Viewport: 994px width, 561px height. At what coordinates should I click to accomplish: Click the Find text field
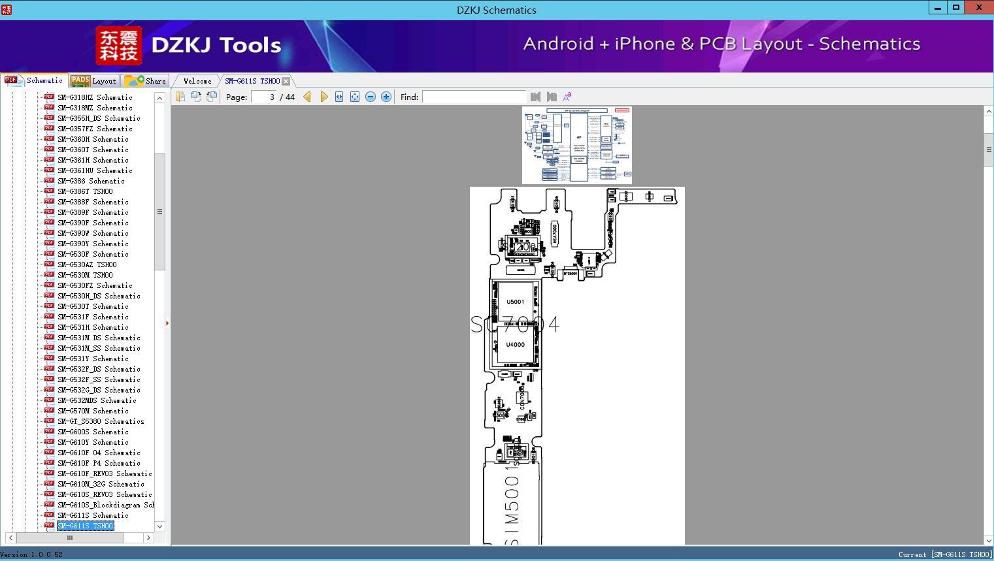pos(474,97)
